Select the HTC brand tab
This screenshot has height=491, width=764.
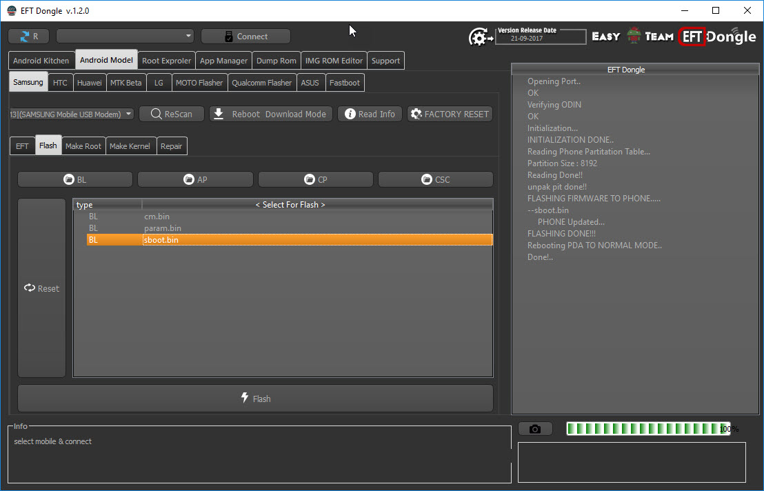(60, 82)
